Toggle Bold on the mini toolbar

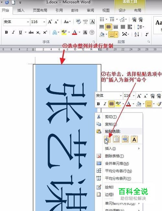pos(98,104)
